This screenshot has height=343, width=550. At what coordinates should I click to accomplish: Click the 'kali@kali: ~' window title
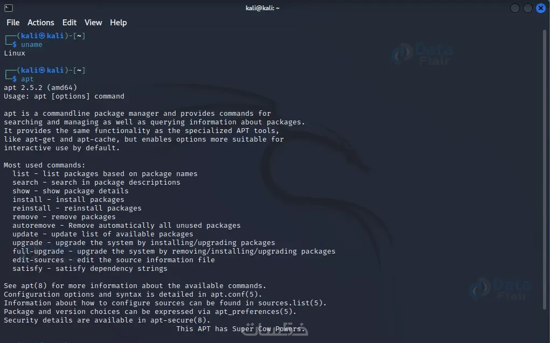(x=262, y=8)
